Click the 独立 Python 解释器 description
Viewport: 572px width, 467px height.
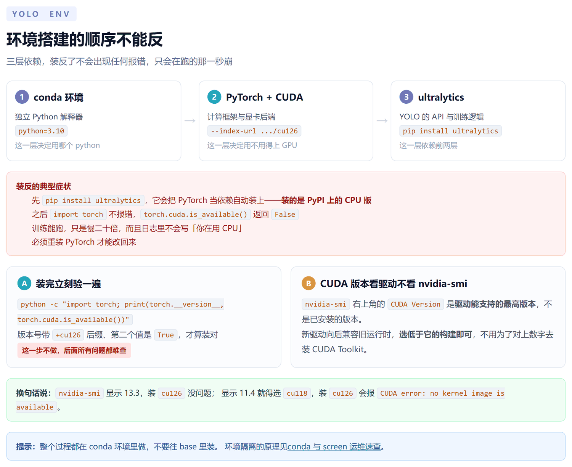point(49,117)
